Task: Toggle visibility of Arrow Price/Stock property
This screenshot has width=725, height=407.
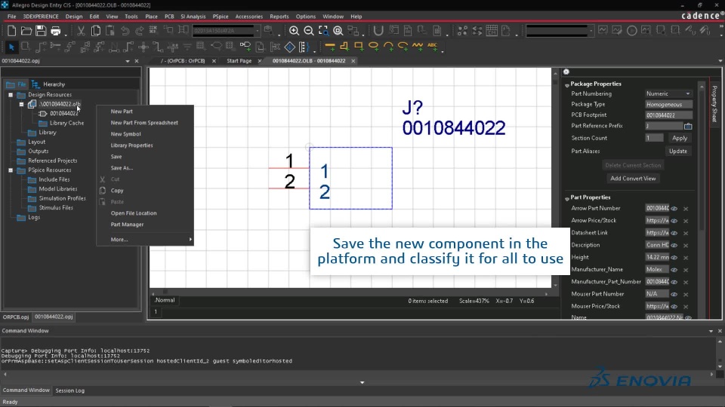Action: [674, 221]
